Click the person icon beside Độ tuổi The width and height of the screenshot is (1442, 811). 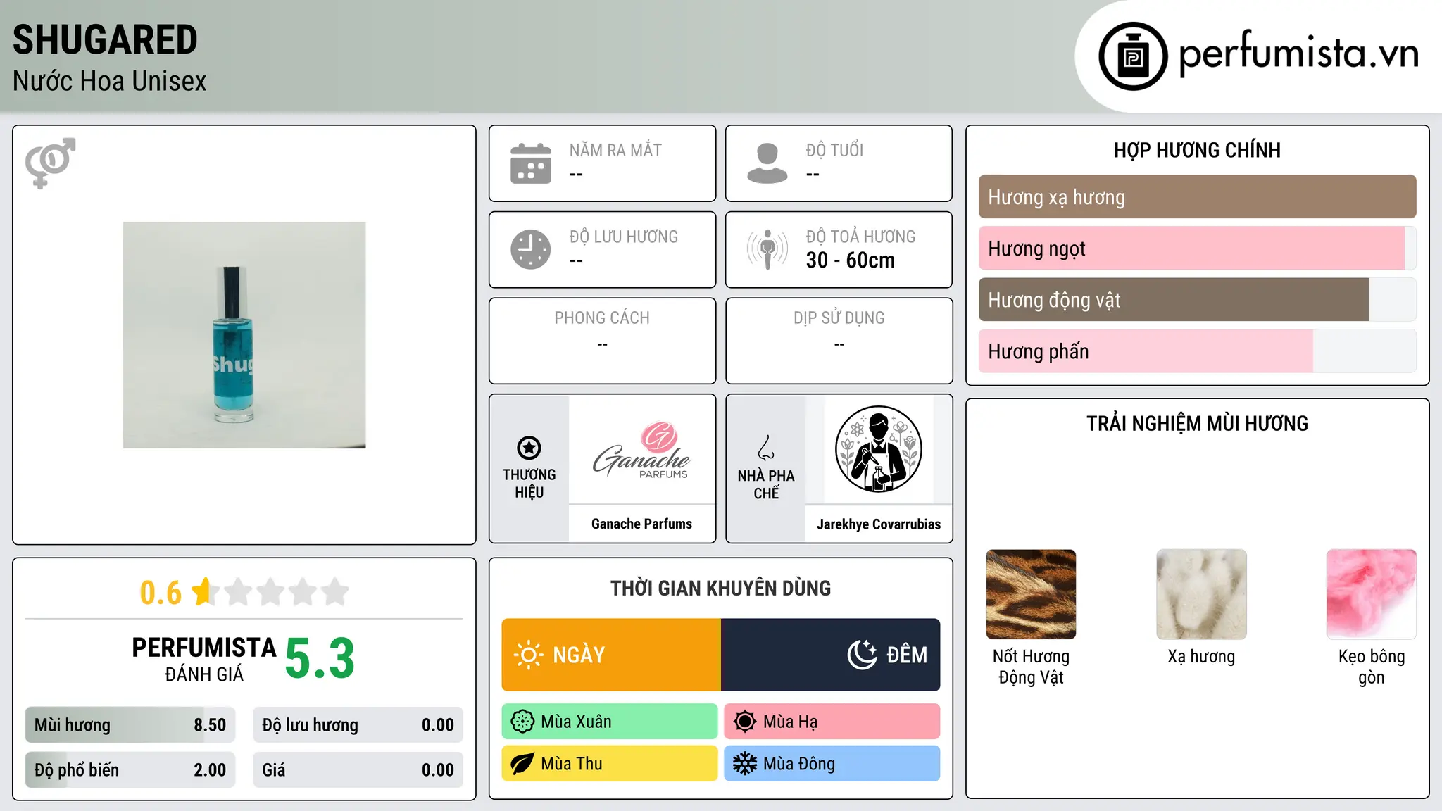tap(767, 163)
